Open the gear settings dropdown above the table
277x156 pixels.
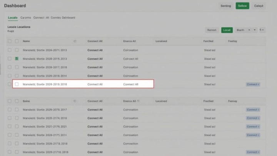262,30
